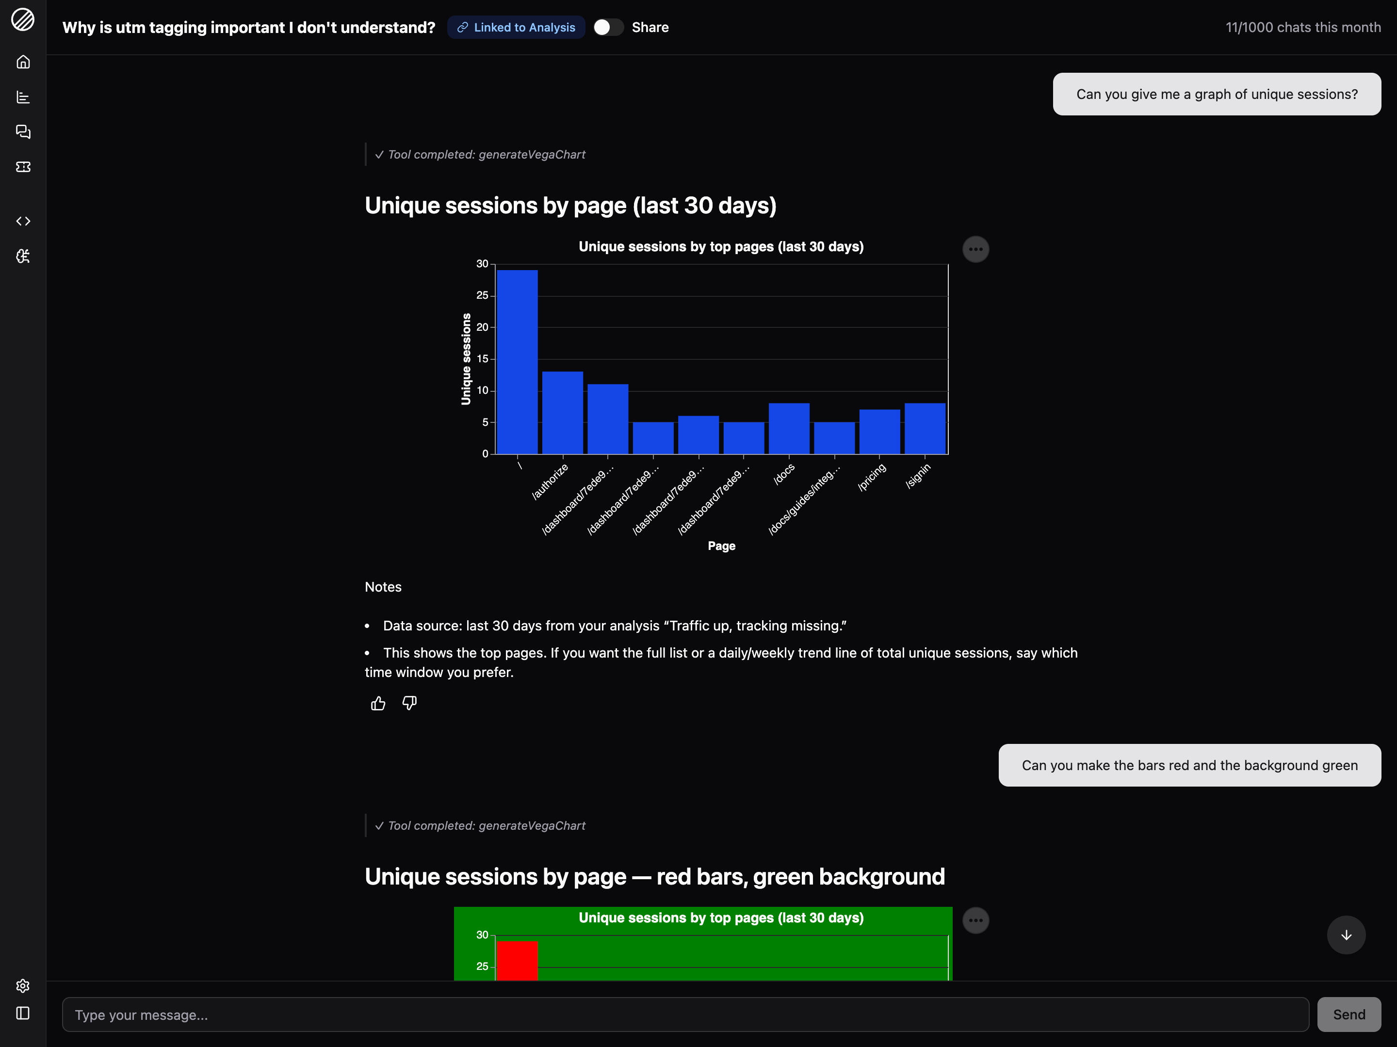This screenshot has height=1047, width=1397.
Task: Collapse sidebar with panel icon
Action: [23, 1013]
